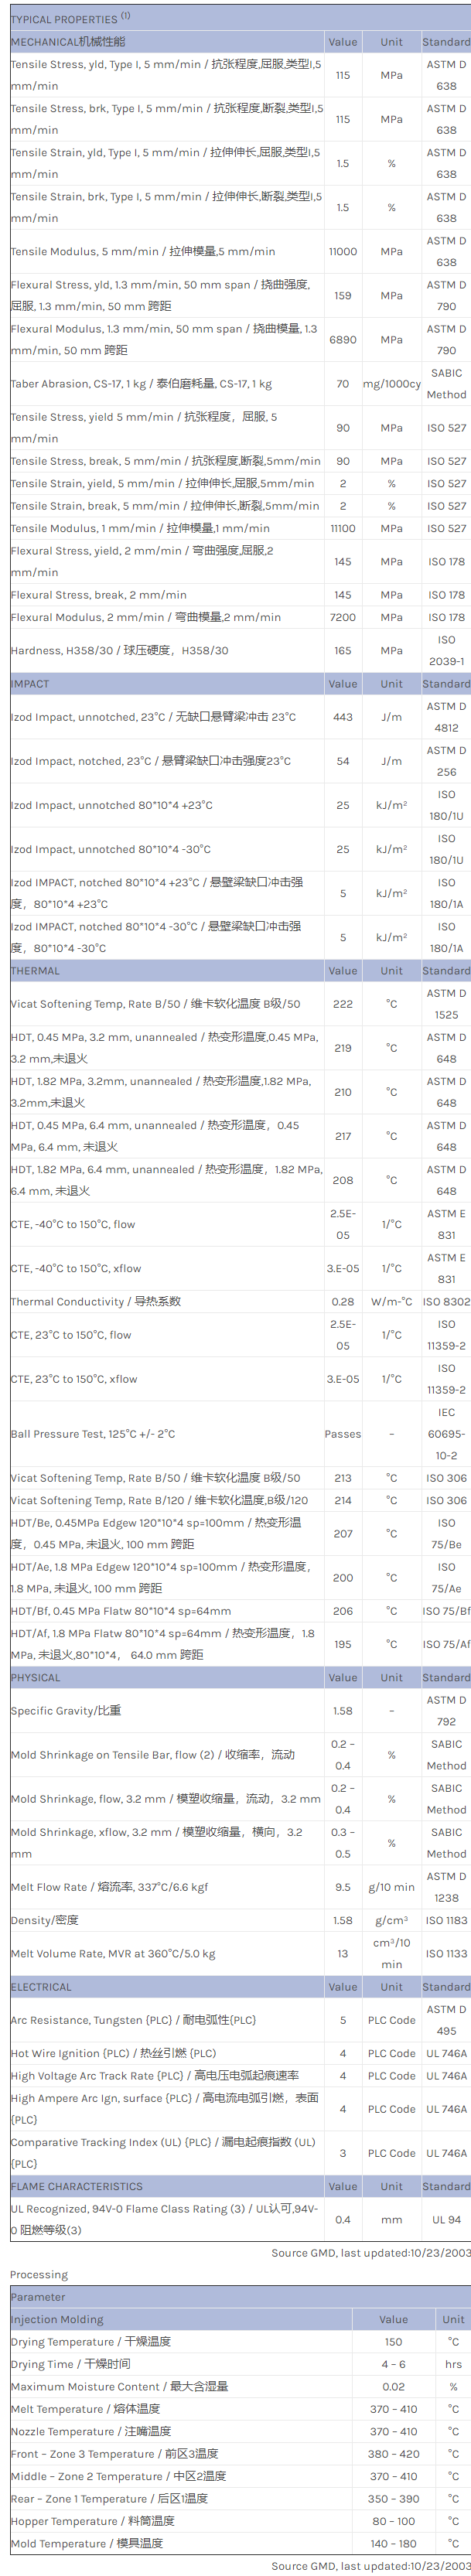471x2576 pixels.
Task: Select the PHYSICAL section header
Action: [36, 1678]
